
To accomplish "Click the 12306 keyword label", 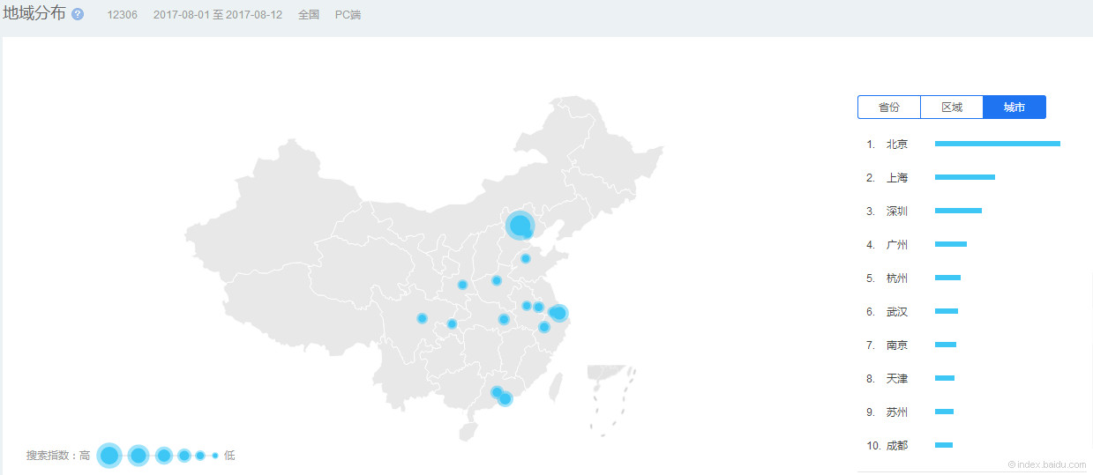I will pyautogui.click(x=122, y=15).
